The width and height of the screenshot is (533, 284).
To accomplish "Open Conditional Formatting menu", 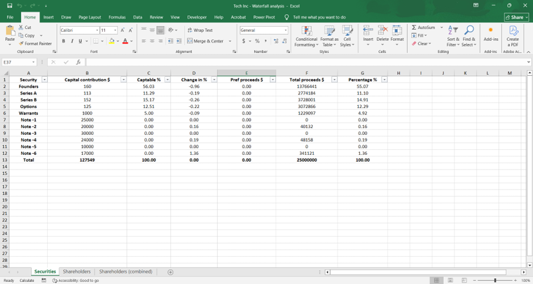I will click(306, 37).
